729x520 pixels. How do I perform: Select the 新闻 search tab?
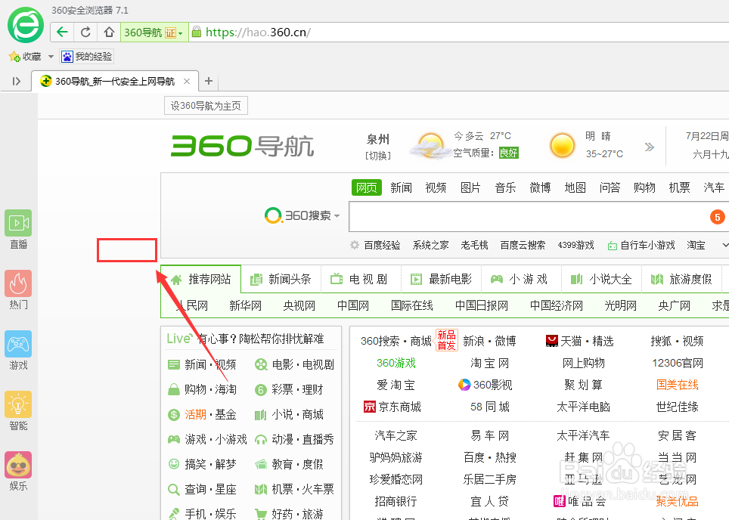(402, 187)
